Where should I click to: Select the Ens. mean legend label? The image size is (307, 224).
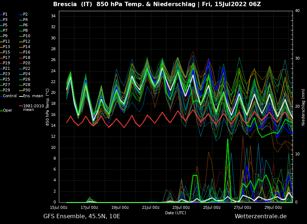(x=33, y=96)
